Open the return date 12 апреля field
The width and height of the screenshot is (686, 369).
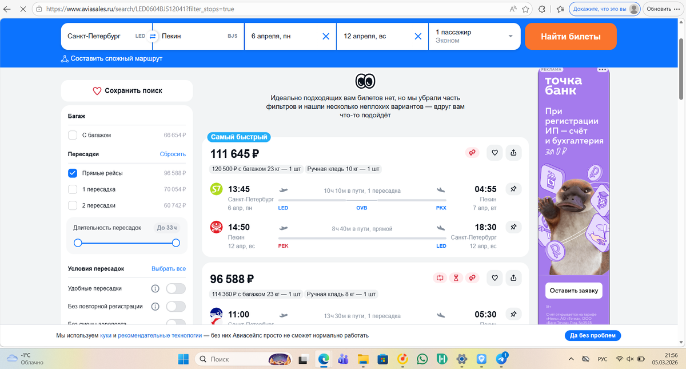point(382,36)
